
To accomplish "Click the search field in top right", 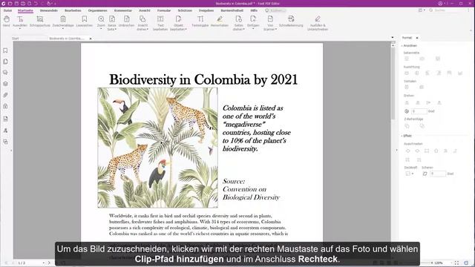I will pyautogui.click(x=448, y=10).
